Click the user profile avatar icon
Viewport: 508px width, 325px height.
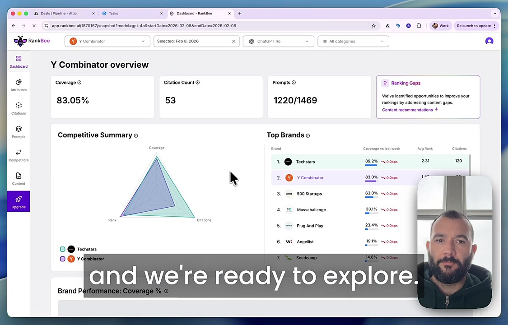point(489,41)
